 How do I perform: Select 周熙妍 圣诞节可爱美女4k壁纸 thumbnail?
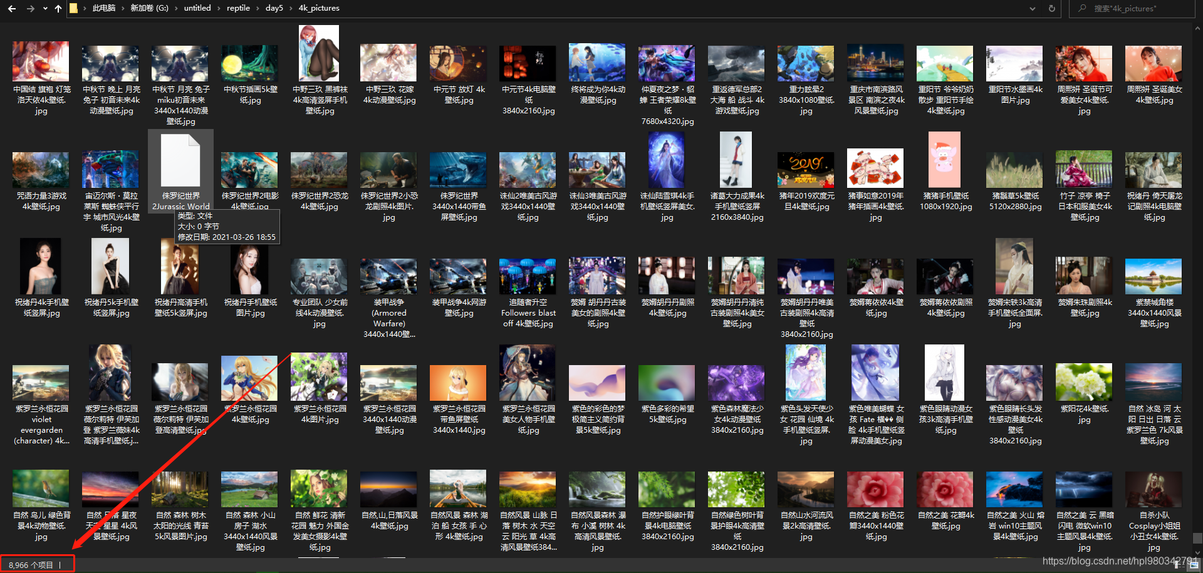point(1084,63)
